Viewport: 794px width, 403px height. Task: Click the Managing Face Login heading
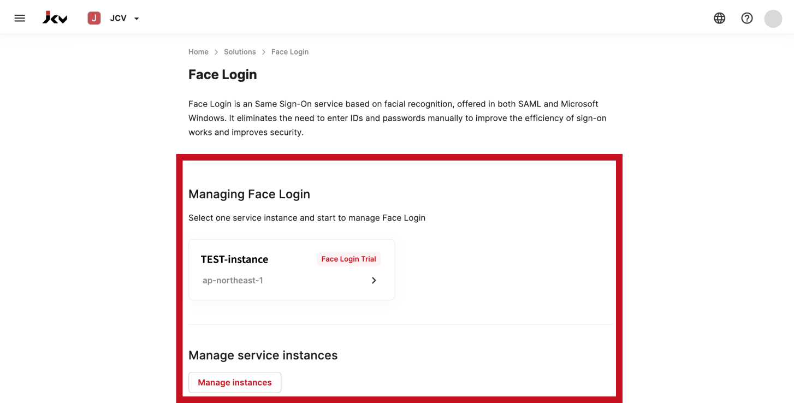(x=249, y=194)
